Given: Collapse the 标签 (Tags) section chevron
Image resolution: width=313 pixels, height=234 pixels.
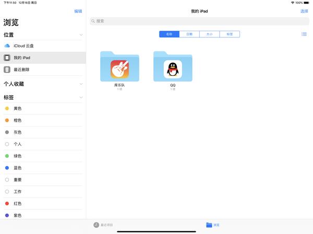Looking at the screenshot, I should 81,98.
